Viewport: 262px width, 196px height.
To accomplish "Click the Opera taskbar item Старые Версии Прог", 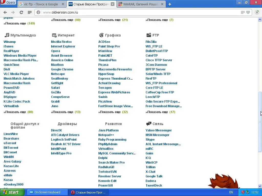I will click(x=89, y=192).
